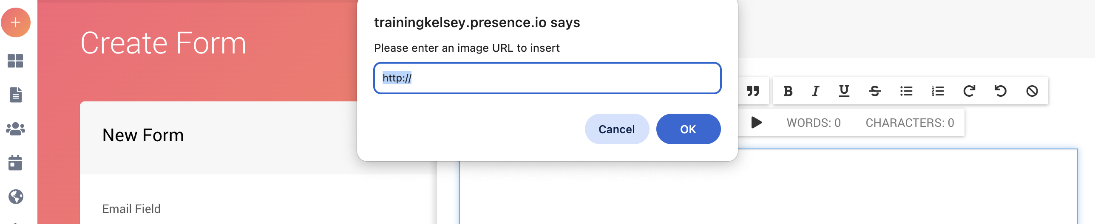Insert a numbered list
Screen dimensions: 1095x224
pyautogui.click(x=937, y=91)
